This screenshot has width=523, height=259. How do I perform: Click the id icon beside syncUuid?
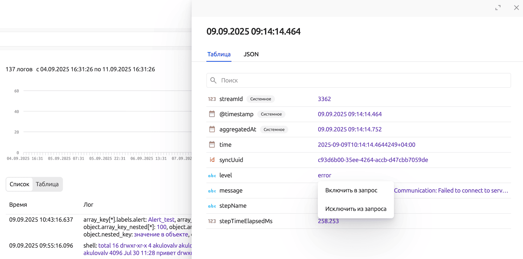212,160
